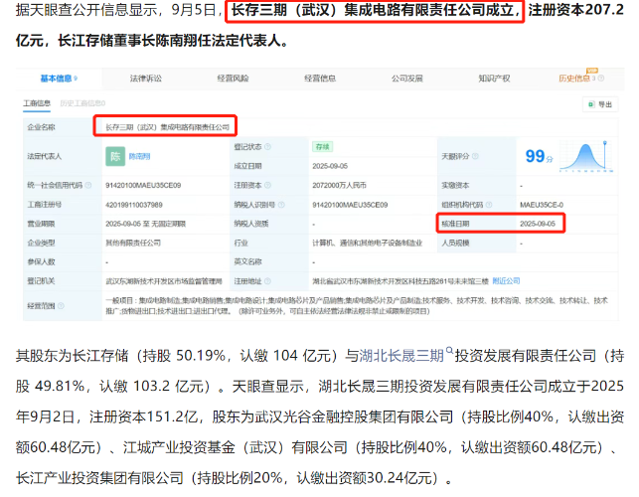Click the 登记机关 label
Screen dimensions: 639x497
coord(41,281)
